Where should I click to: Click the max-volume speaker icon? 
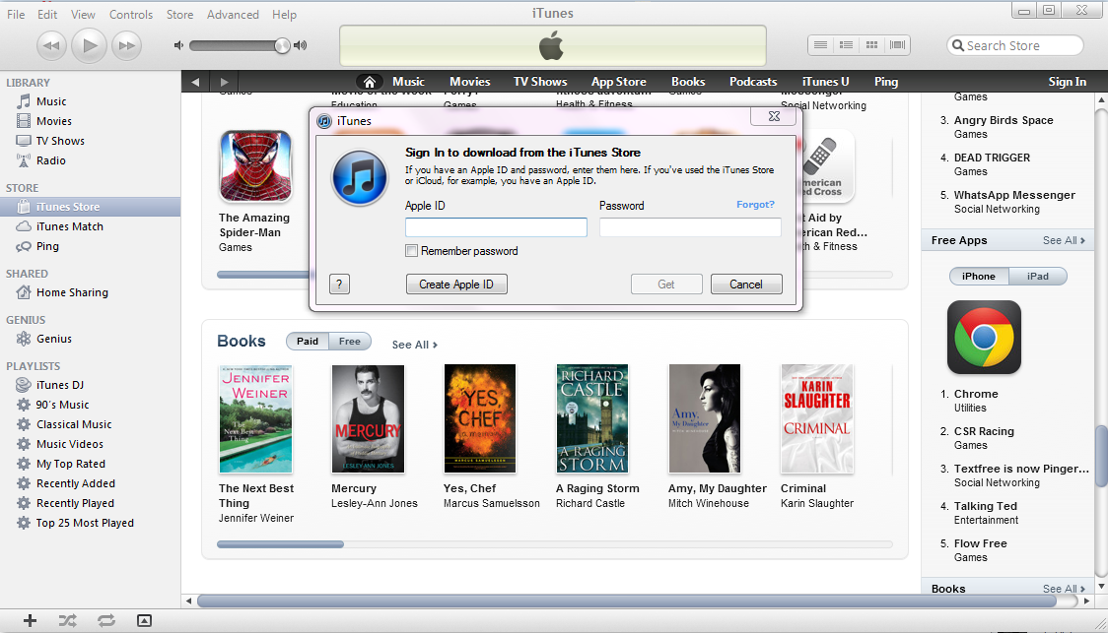(x=301, y=45)
